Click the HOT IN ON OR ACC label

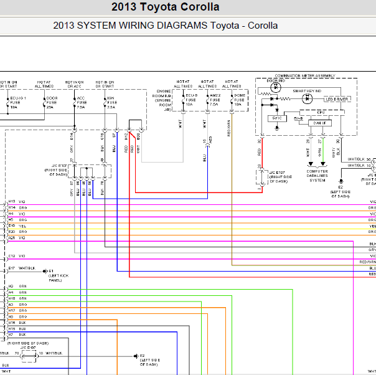(74, 84)
